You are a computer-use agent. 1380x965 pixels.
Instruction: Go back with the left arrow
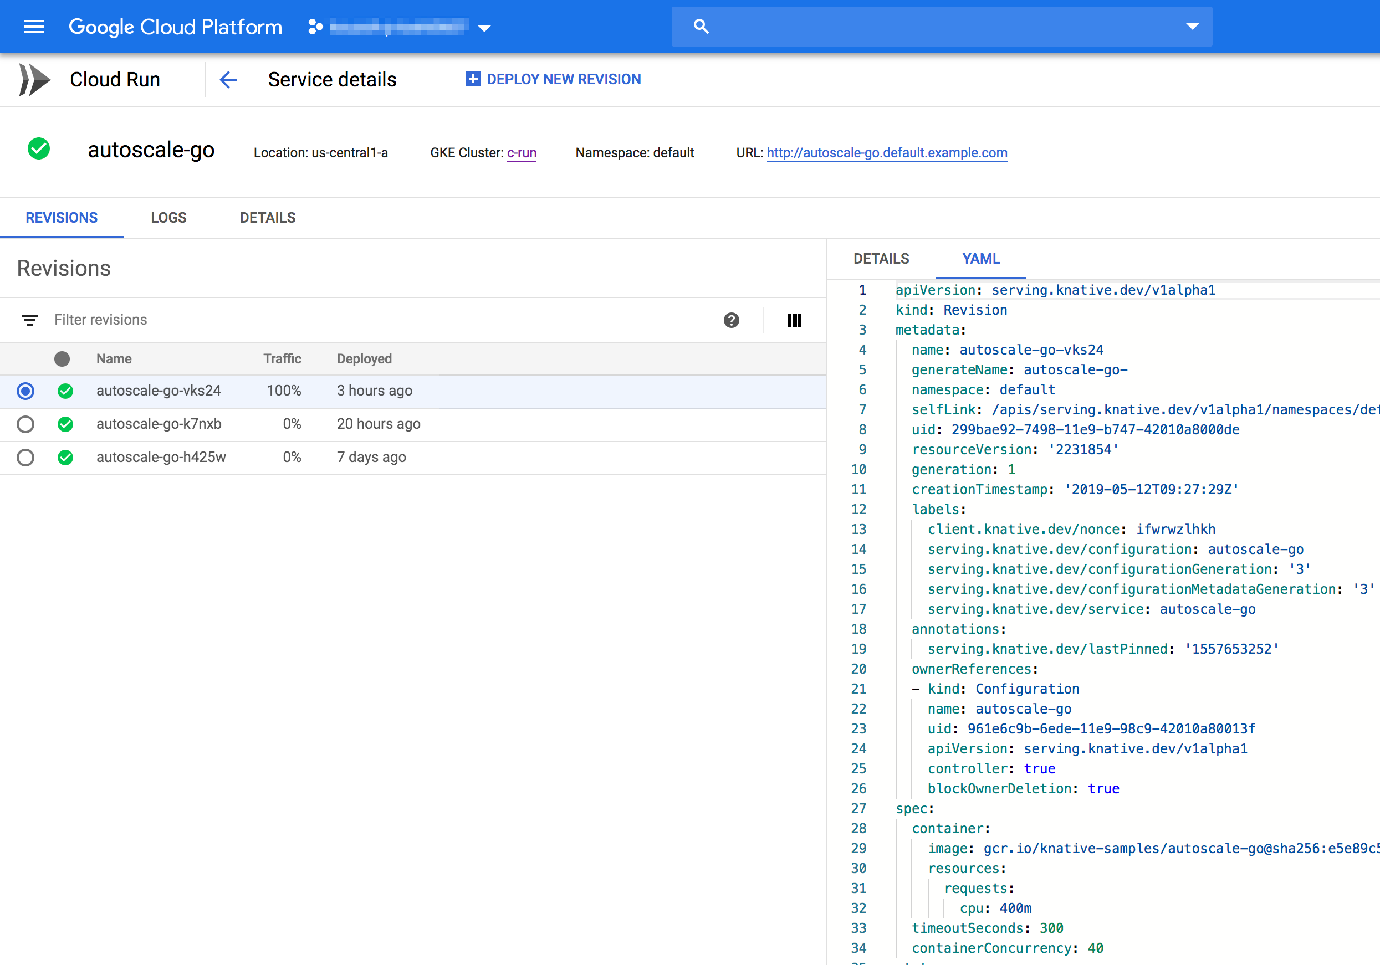tap(228, 79)
